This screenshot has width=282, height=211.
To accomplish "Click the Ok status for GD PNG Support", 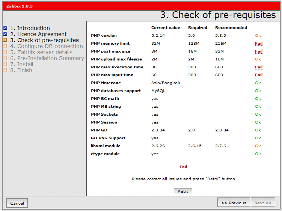I will pyautogui.click(x=258, y=138).
